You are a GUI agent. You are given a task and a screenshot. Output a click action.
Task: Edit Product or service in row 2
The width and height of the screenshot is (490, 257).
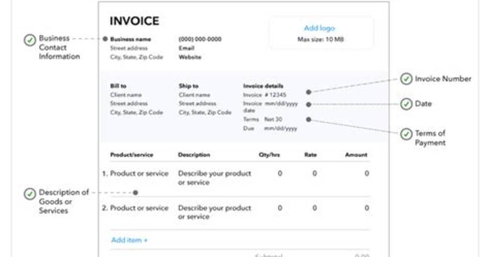point(139,208)
